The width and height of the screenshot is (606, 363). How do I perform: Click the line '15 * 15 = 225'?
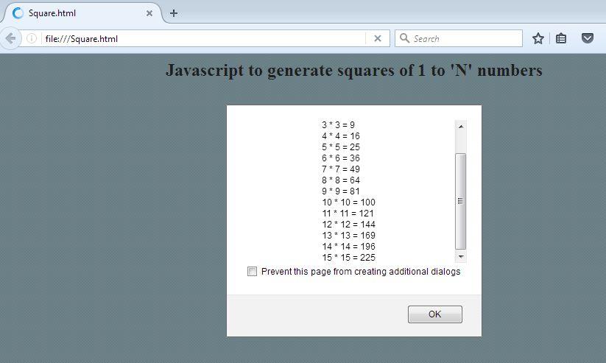348,258
